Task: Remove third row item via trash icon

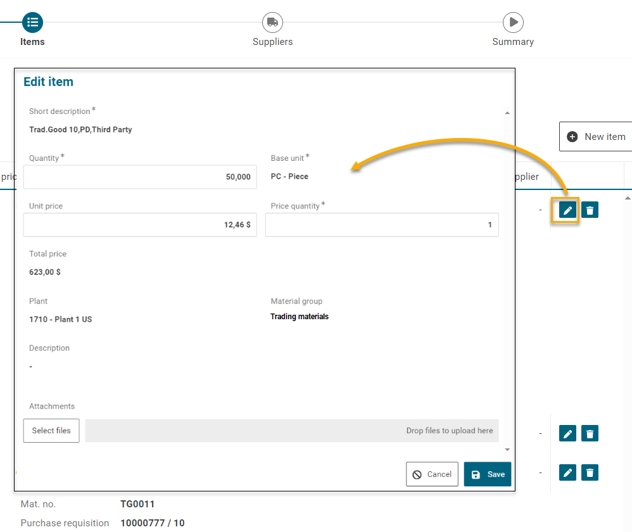Action: (x=590, y=472)
